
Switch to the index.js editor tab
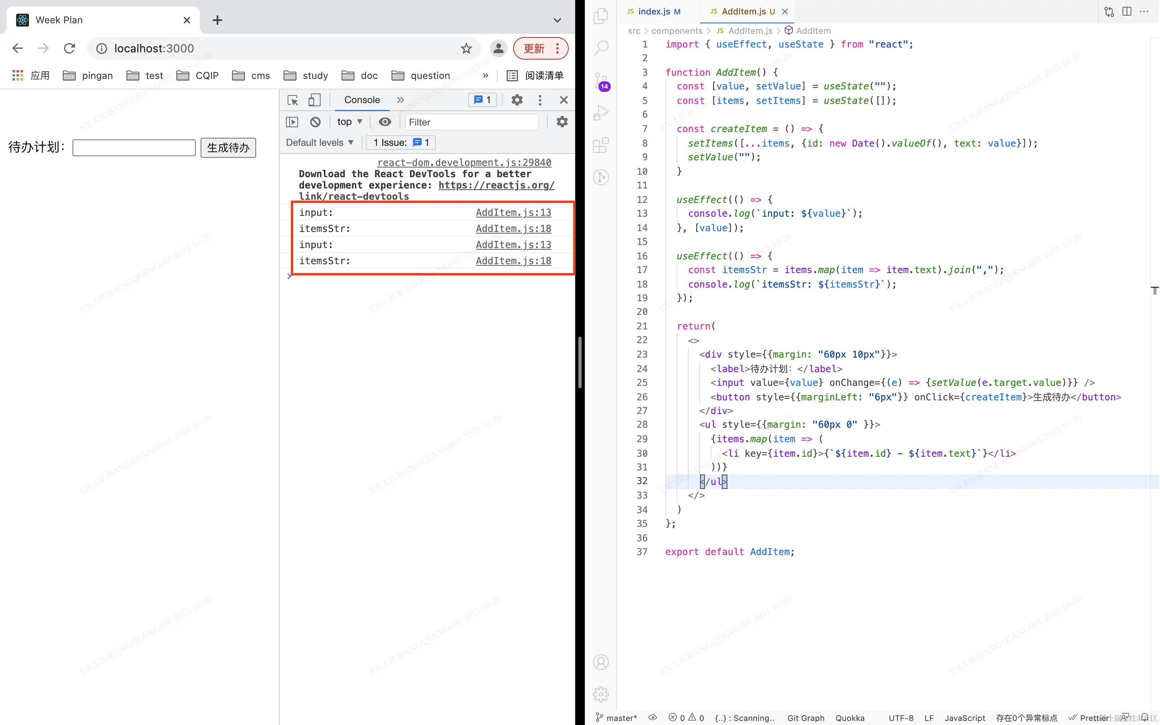[x=654, y=12]
